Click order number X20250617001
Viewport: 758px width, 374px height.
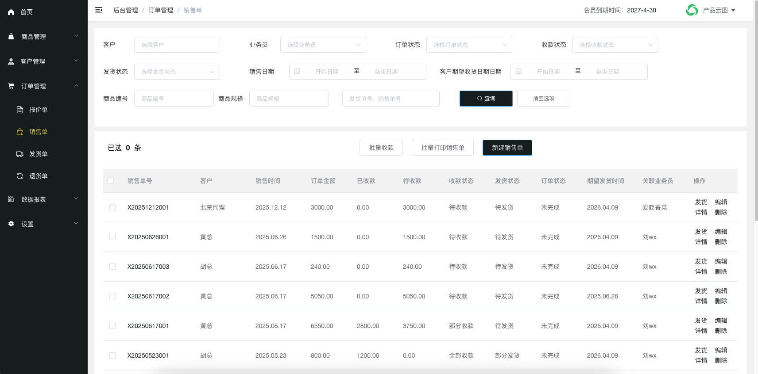pyautogui.click(x=148, y=326)
